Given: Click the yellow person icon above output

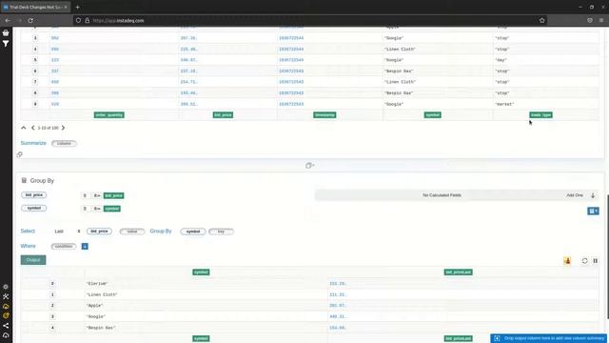Looking at the screenshot, I should click(567, 261).
